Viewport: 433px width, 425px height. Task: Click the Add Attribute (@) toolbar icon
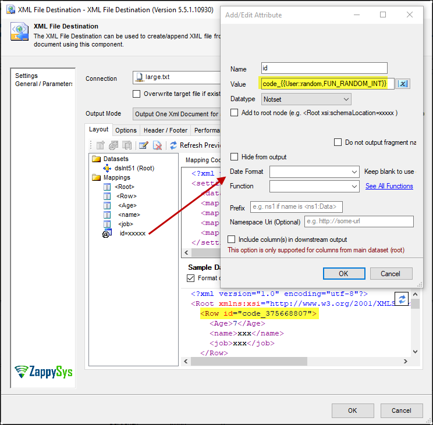pos(113,145)
